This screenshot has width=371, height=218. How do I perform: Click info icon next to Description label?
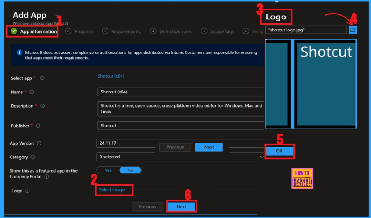[42, 106]
